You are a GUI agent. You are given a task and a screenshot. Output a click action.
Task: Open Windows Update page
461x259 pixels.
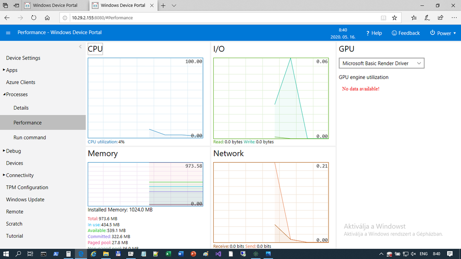click(x=25, y=200)
